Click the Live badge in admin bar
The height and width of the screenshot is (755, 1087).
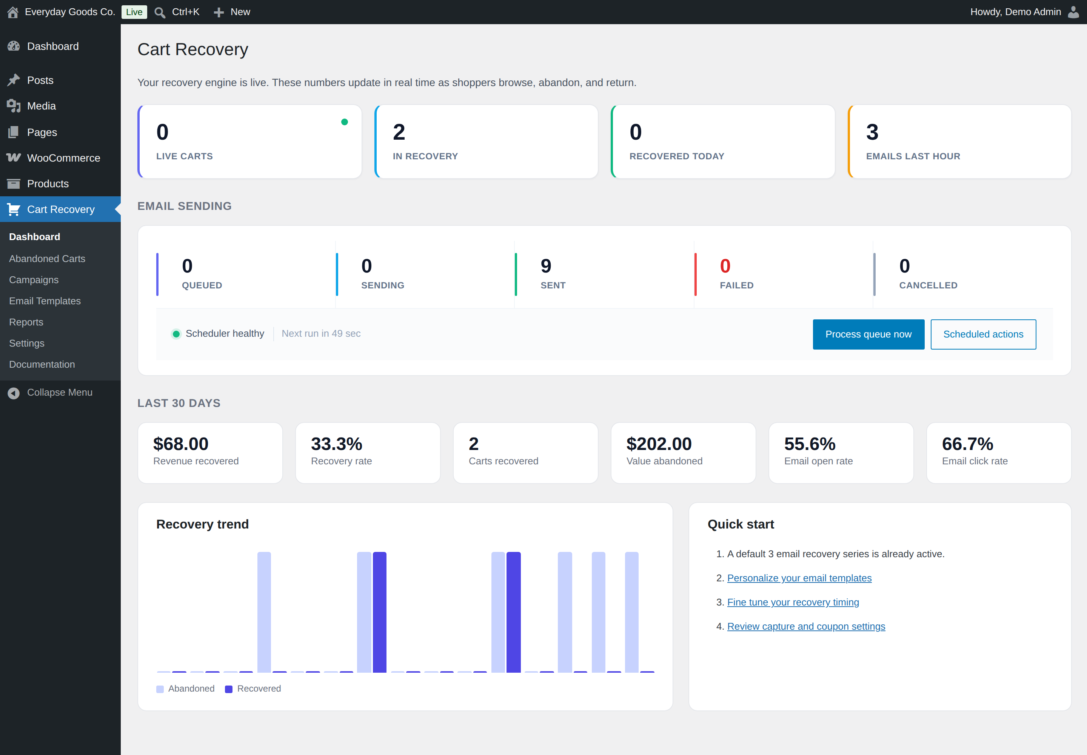coord(134,12)
